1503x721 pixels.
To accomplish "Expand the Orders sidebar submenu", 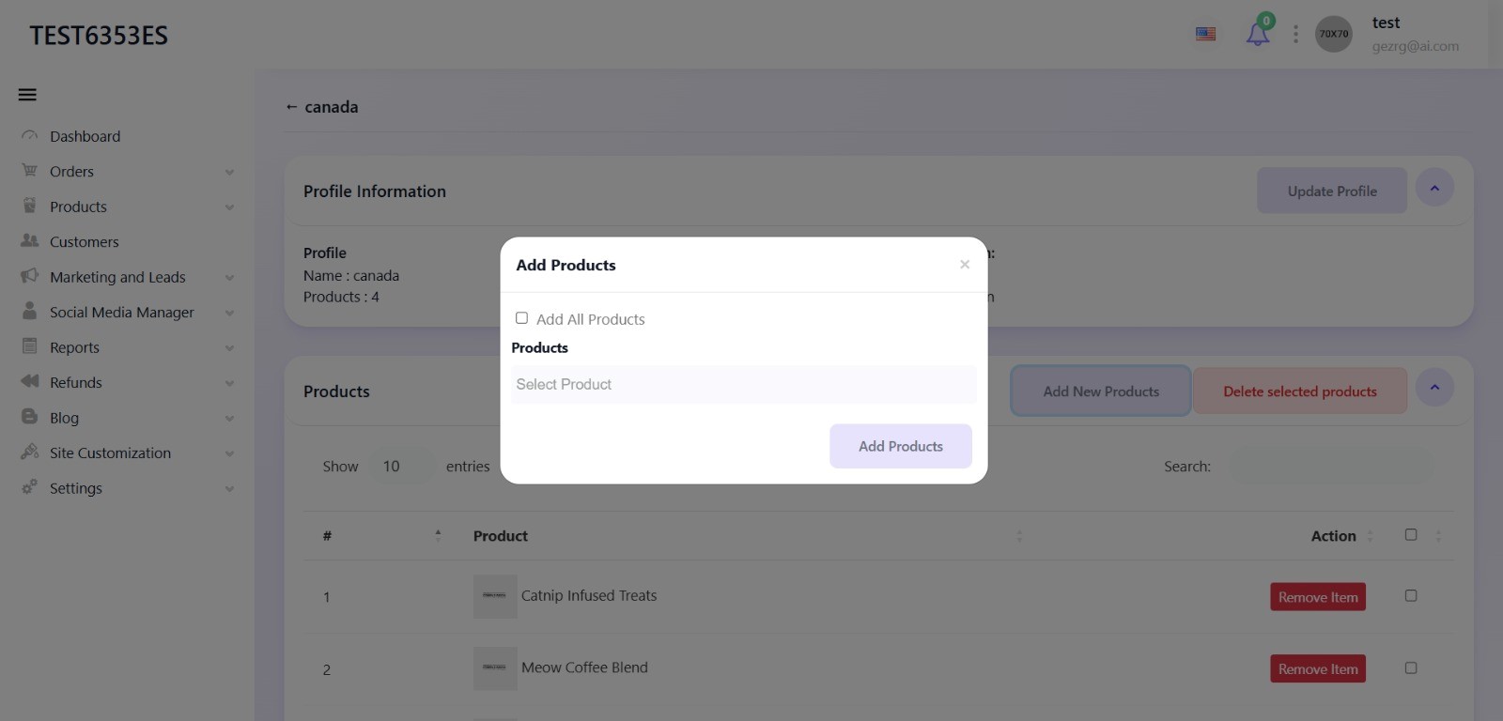I will 127,172.
